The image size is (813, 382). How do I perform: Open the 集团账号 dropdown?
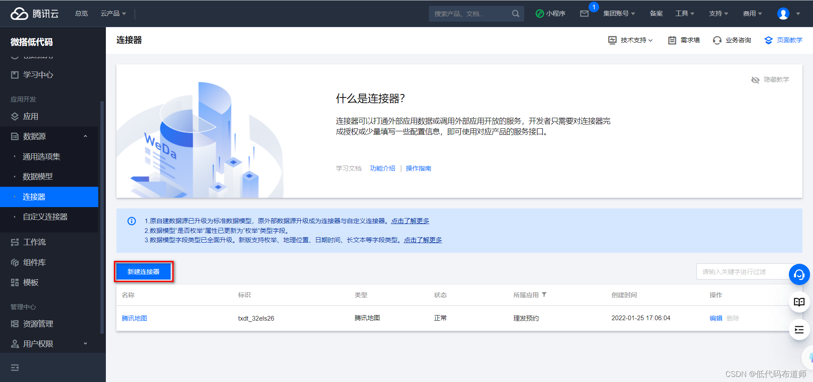[x=619, y=14]
